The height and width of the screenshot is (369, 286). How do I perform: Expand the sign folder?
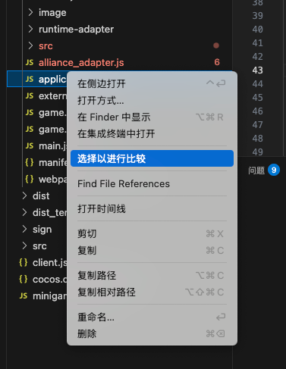(24, 229)
